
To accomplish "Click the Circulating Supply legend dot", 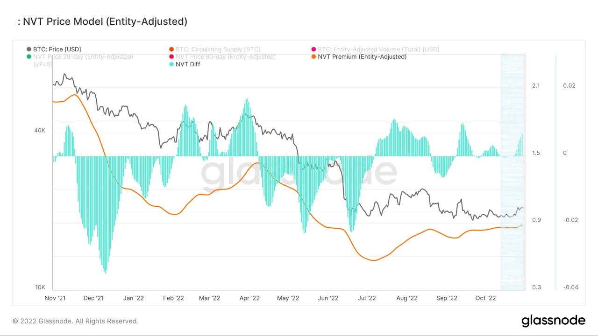I will (171, 49).
